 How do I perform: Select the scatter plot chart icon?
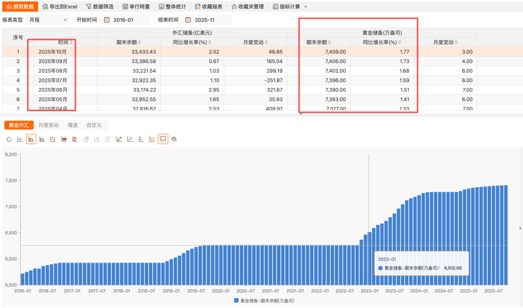(x=53, y=139)
